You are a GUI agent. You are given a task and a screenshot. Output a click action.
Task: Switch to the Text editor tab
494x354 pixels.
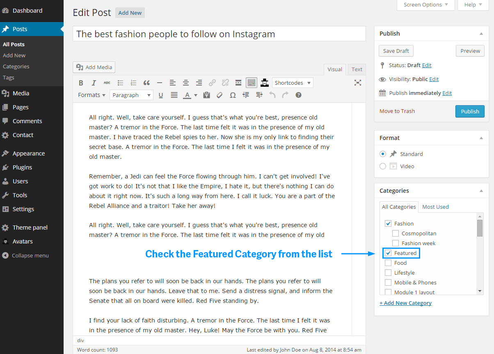click(357, 70)
